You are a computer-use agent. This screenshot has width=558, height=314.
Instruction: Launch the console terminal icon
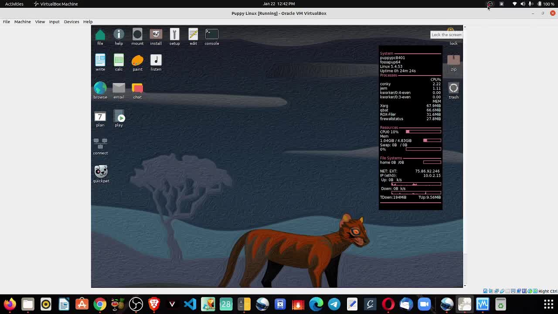click(211, 37)
